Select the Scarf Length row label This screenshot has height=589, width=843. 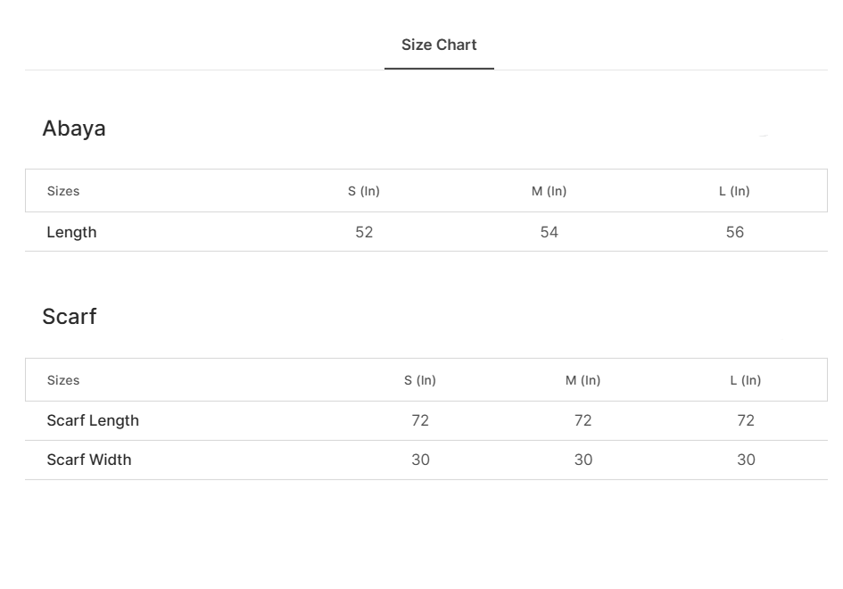93,420
